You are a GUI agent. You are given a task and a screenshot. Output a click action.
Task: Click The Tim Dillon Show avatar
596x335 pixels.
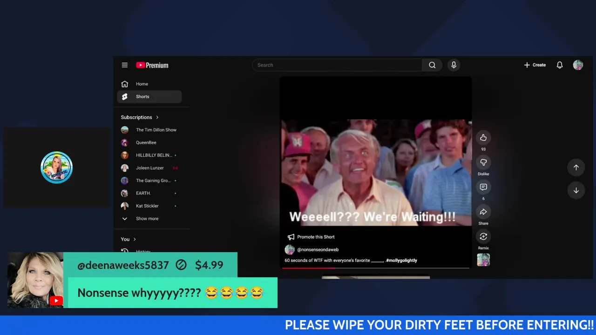point(124,130)
